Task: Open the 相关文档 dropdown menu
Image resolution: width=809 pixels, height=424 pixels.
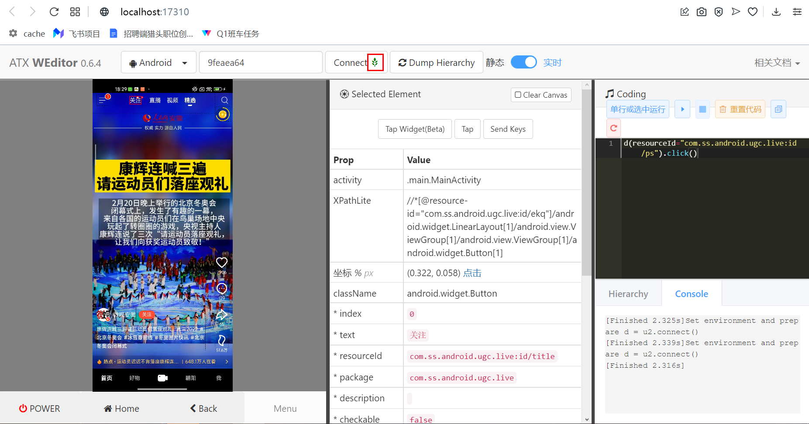Action: [777, 63]
